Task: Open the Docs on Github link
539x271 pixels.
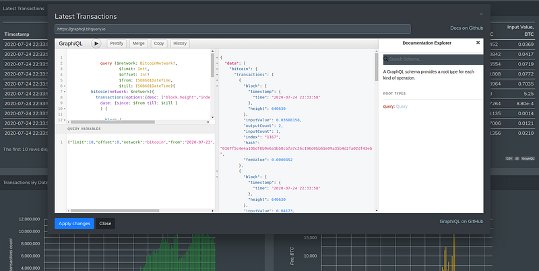Action: coord(467,28)
